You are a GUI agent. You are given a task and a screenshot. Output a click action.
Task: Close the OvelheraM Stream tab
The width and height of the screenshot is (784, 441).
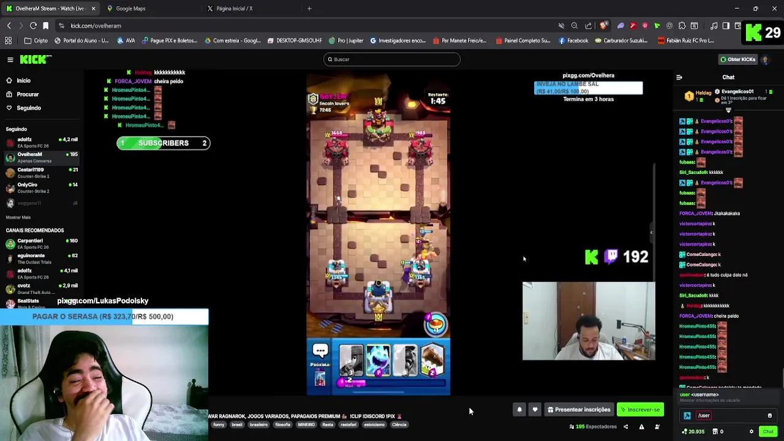coord(93,9)
